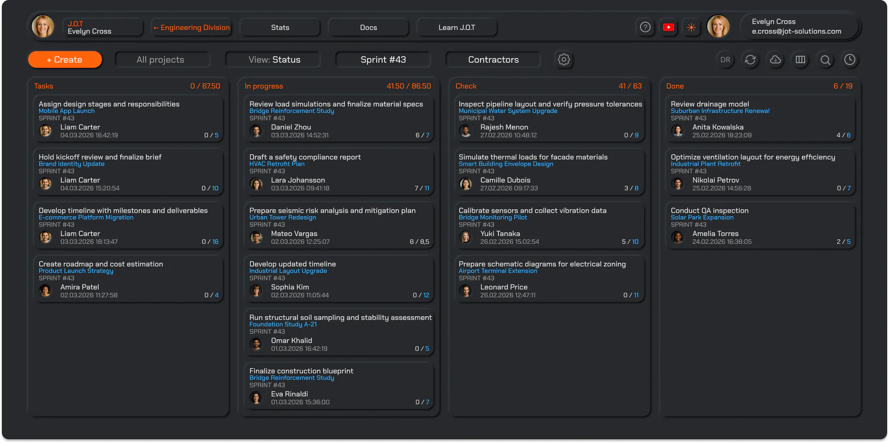The image size is (889, 443).
Task: Open Smart Building Envelope Design link
Action: pos(506,164)
